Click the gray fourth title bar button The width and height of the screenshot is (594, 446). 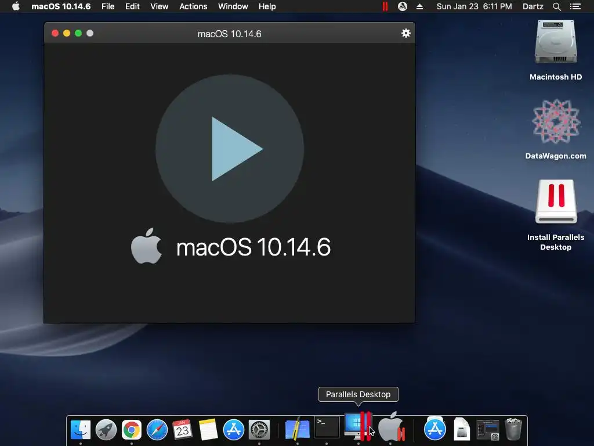90,33
